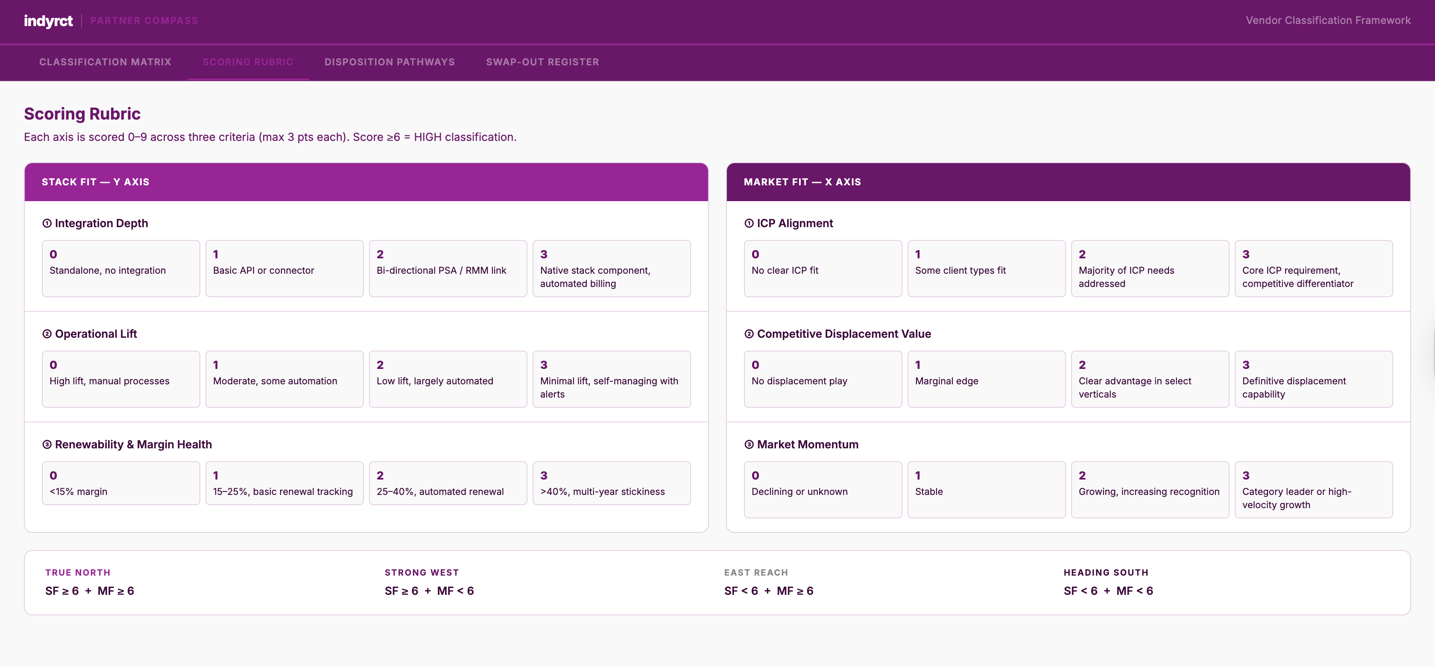Viewport: 1435px width, 667px height.
Task: Click the circled 1 ICP Alignment icon
Action: click(x=749, y=223)
